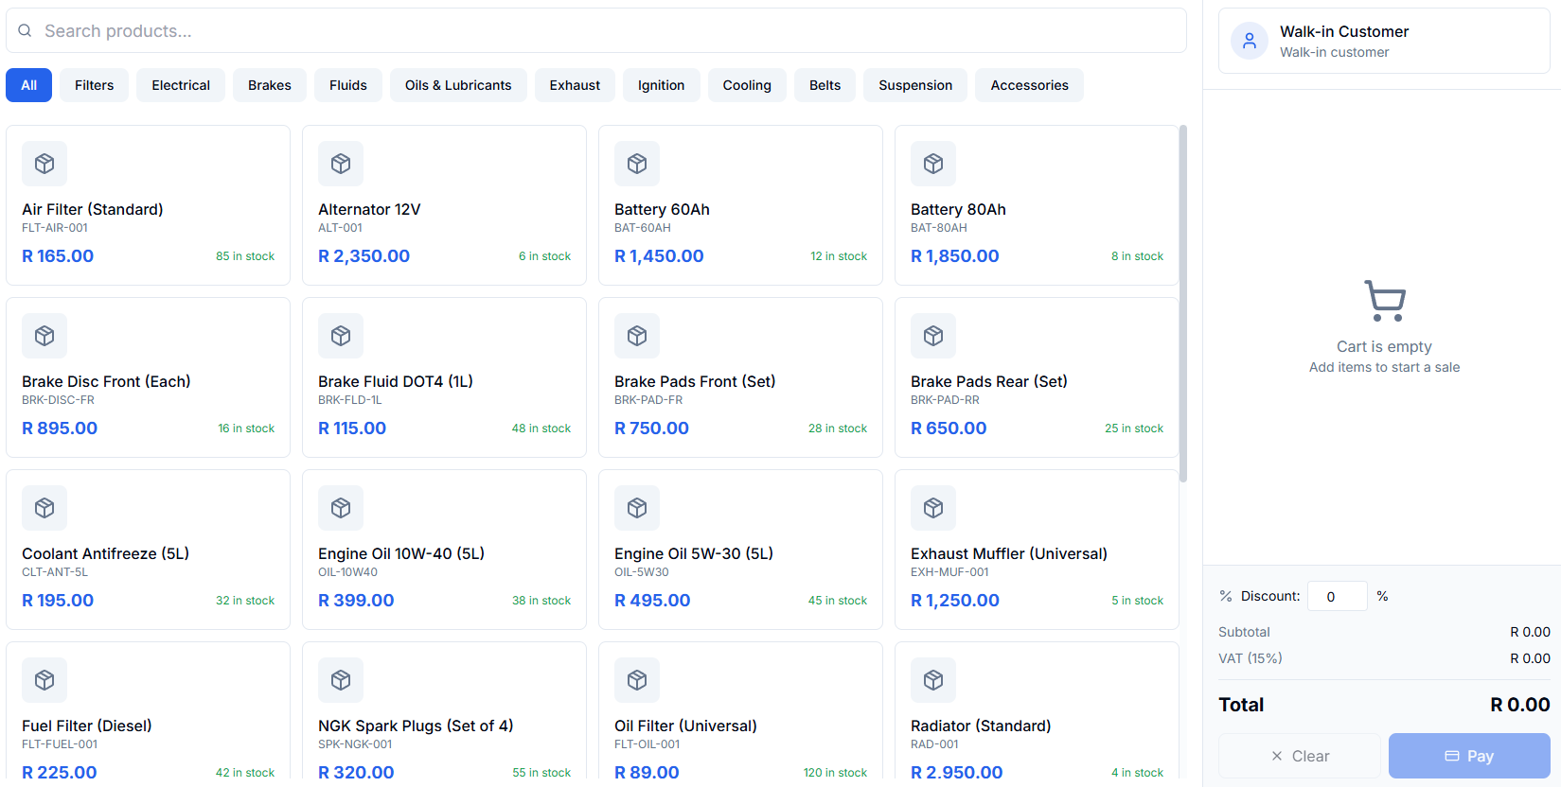Screen dimensions: 1561x787
Task: Switch to Brakes category
Action: [270, 85]
